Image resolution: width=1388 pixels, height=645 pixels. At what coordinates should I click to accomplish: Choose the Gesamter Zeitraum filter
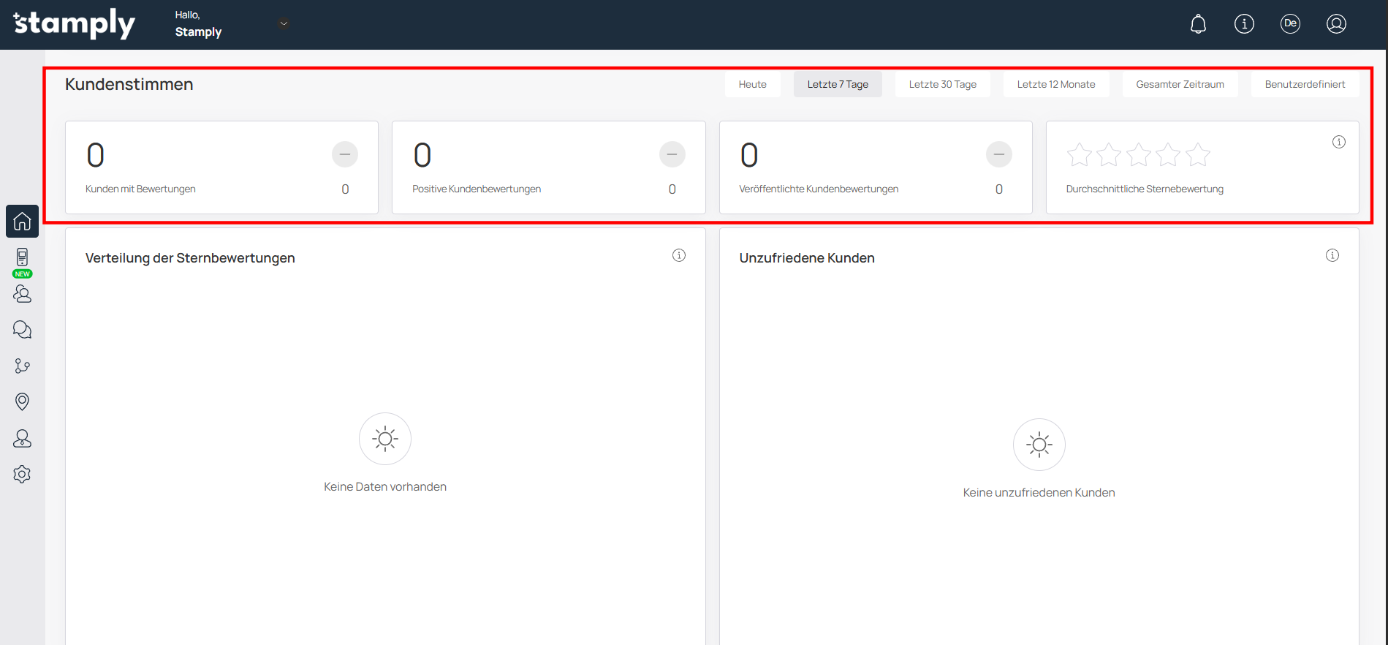tap(1180, 84)
